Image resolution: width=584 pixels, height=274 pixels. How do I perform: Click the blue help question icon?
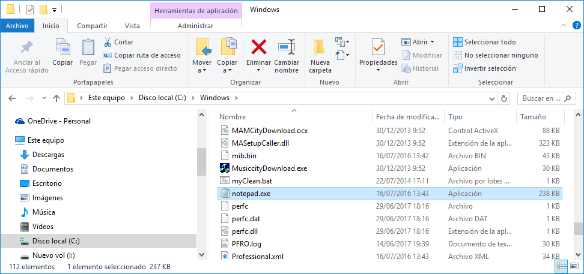coord(576,25)
